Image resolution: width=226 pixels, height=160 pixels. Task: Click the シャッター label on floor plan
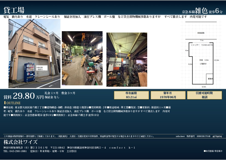[195, 45]
